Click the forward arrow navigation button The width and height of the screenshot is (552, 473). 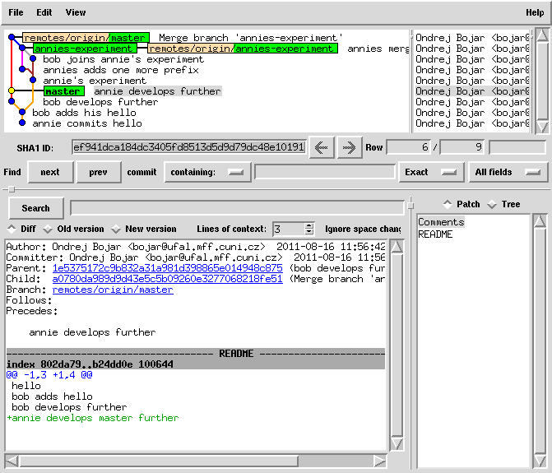click(x=349, y=148)
